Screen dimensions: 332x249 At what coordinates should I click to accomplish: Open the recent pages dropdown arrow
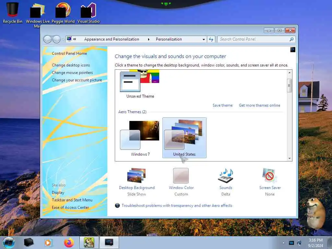63,39
